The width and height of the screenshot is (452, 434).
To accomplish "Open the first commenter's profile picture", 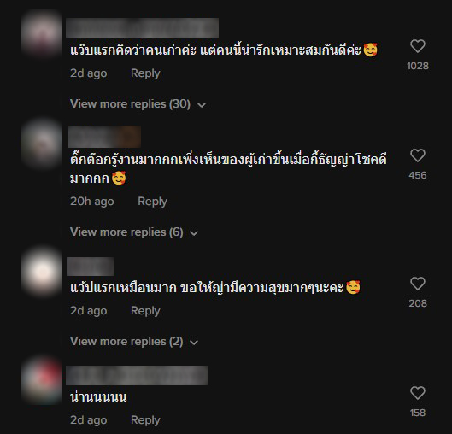I will pos(42,33).
